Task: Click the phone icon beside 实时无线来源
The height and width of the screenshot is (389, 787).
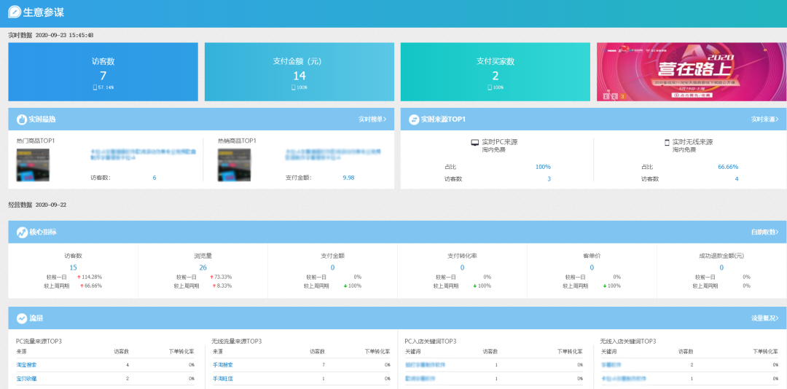Action: (x=667, y=143)
